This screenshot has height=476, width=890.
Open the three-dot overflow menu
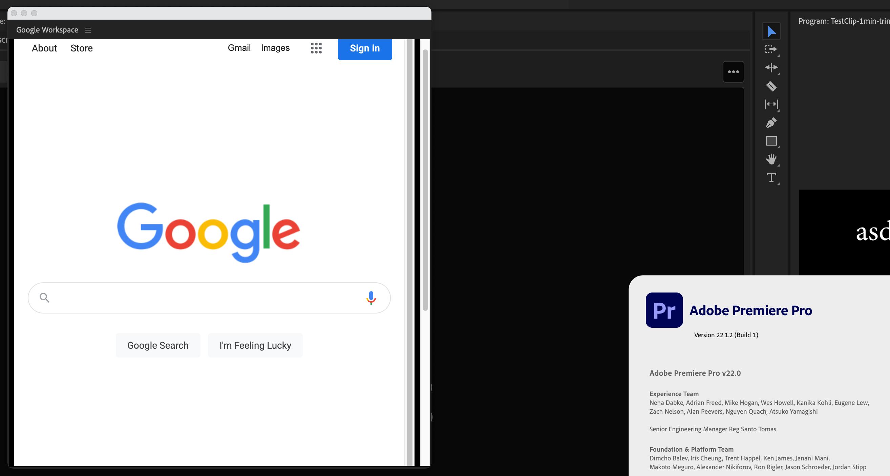(733, 72)
